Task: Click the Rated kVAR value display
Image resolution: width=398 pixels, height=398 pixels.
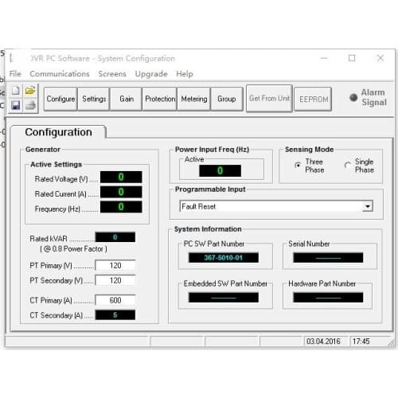Action: tap(115, 237)
